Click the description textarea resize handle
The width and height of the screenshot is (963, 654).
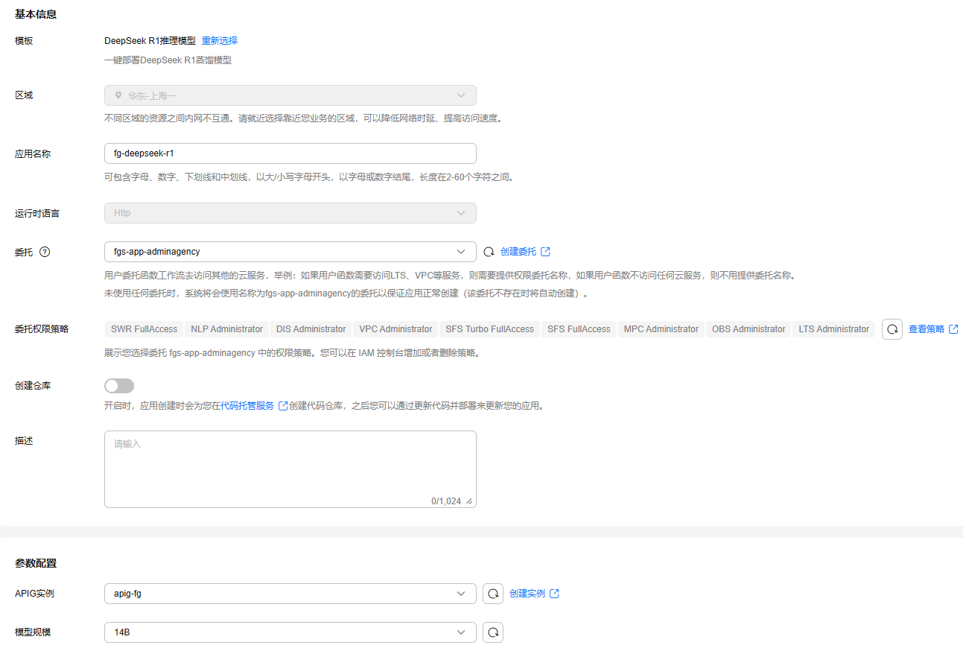point(469,501)
